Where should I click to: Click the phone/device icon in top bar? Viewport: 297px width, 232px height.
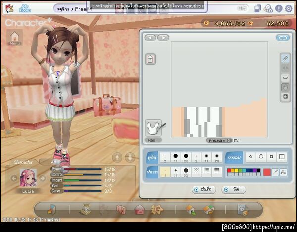[x=257, y=9]
